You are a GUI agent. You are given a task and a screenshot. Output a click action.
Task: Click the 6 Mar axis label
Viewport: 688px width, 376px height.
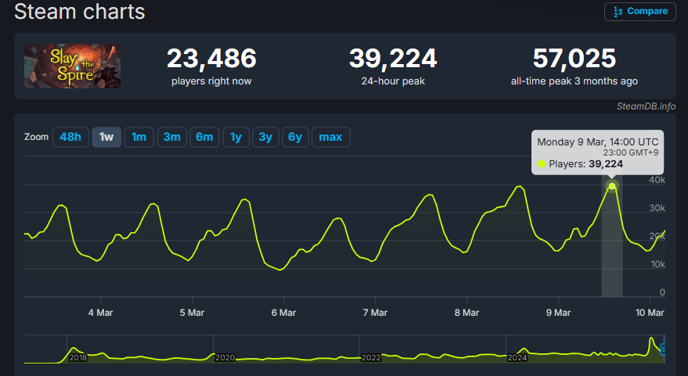(283, 313)
